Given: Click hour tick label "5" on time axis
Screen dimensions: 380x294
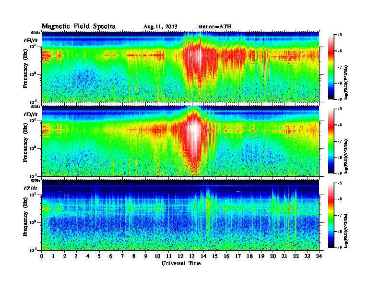Looking at the screenshot, I should tap(99, 256).
